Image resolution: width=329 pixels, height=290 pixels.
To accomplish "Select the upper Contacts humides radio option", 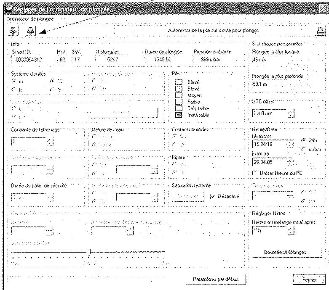I will (x=174, y=136).
